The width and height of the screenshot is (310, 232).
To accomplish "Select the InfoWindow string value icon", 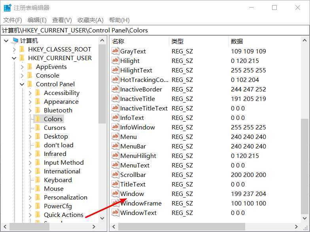I will (x=115, y=127).
